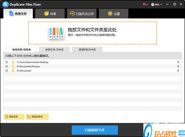Open the 扫描历史记录 tab
Screen dimensions: 185x137
click(x=82, y=14)
